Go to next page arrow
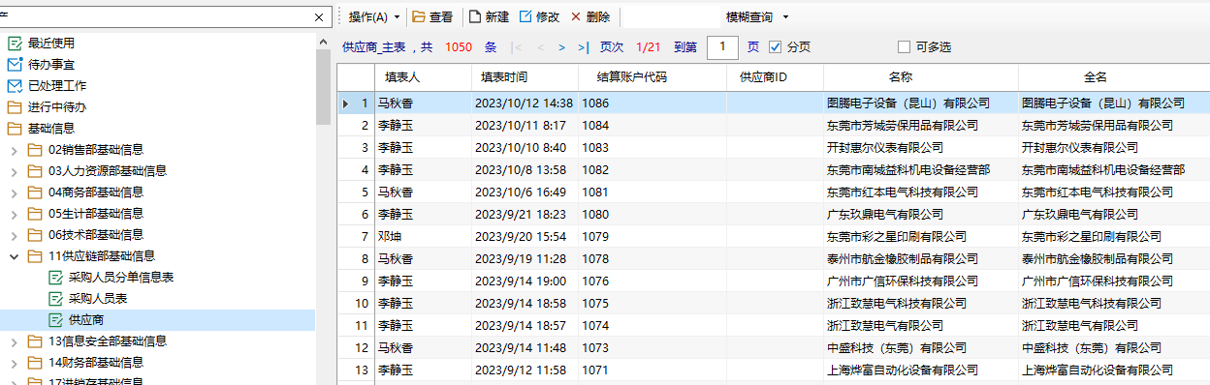Image resolution: width=1210 pixels, height=385 pixels. (x=561, y=47)
